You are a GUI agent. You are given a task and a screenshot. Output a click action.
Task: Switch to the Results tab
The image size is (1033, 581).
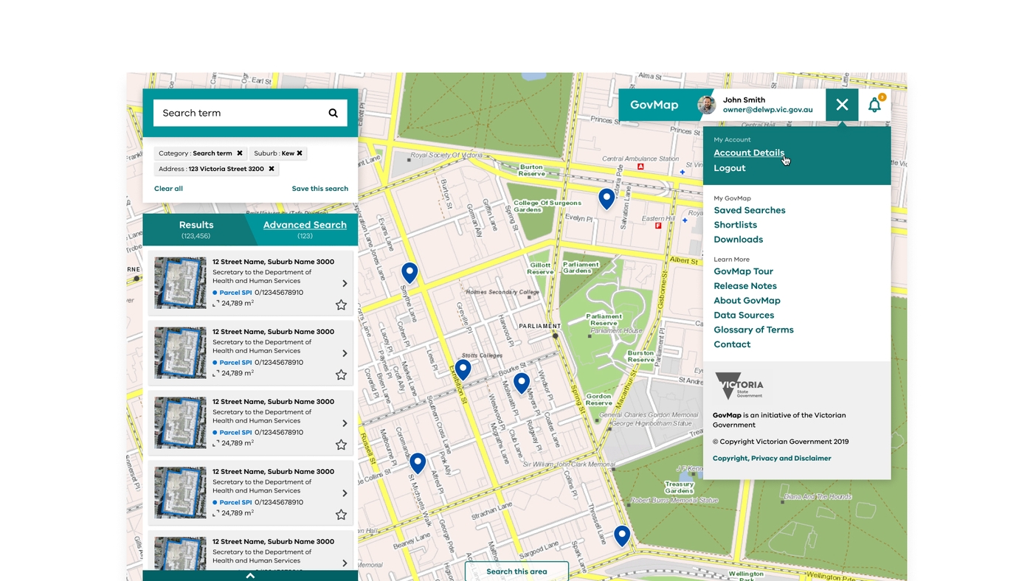(196, 229)
